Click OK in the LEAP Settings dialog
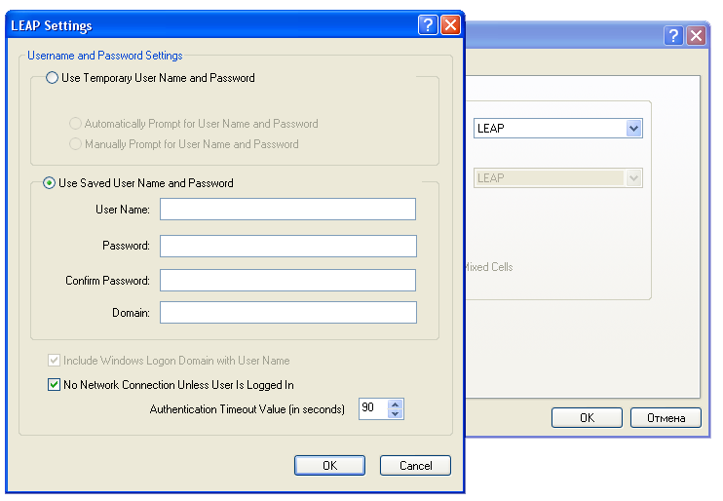Image resolution: width=723 pixels, height=501 pixels. coord(329,466)
